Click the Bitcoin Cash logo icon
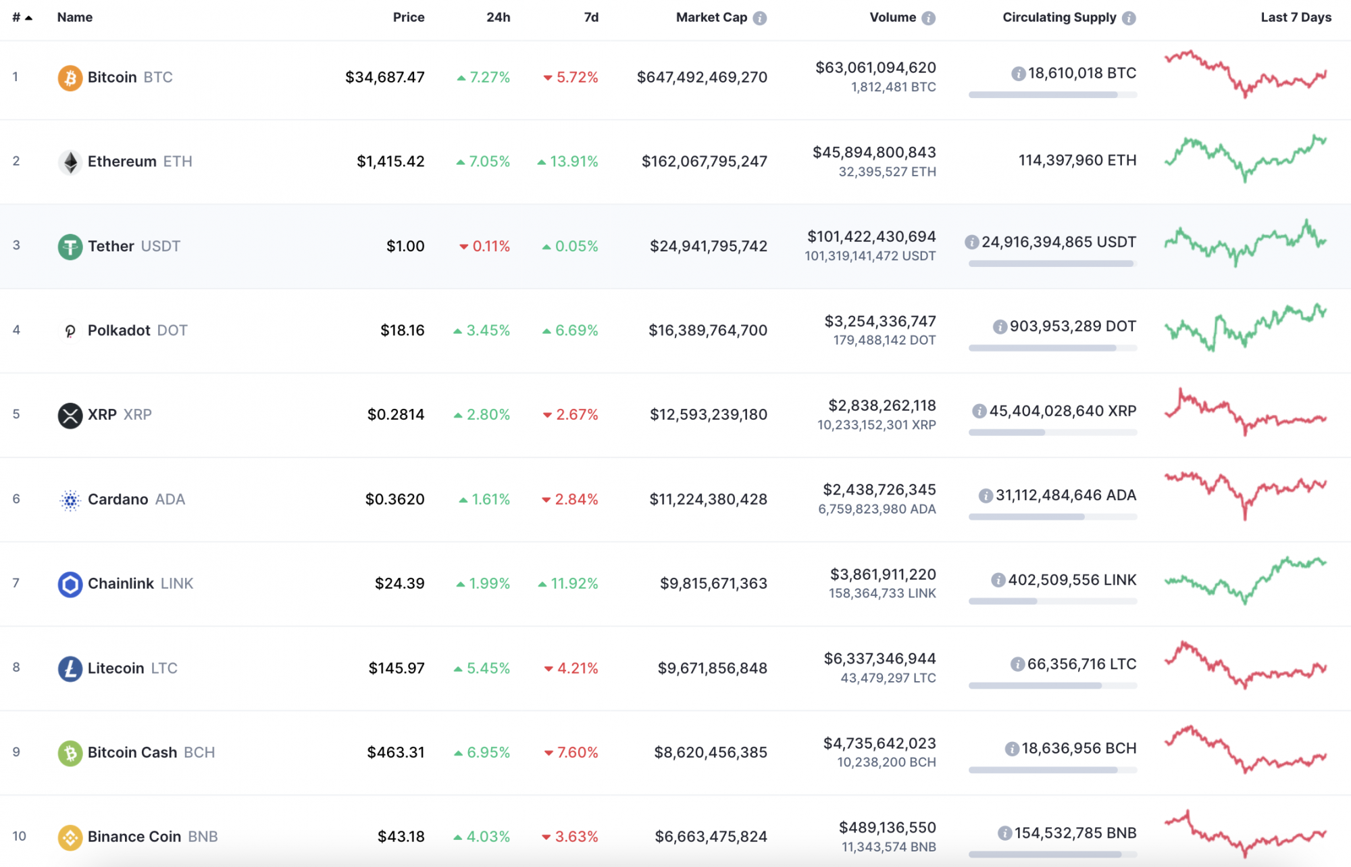1351x867 pixels. [x=70, y=753]
